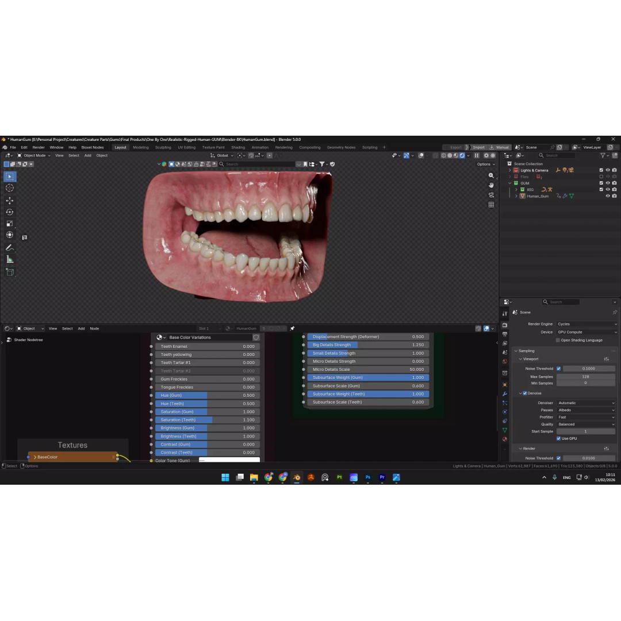
Task: Open the Tool properties tab
Action: [505, 314]
